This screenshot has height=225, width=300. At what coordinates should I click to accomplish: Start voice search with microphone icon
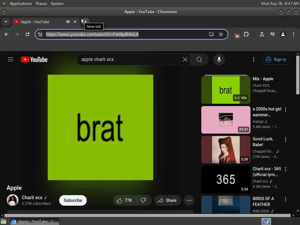[x=219, y=59]
